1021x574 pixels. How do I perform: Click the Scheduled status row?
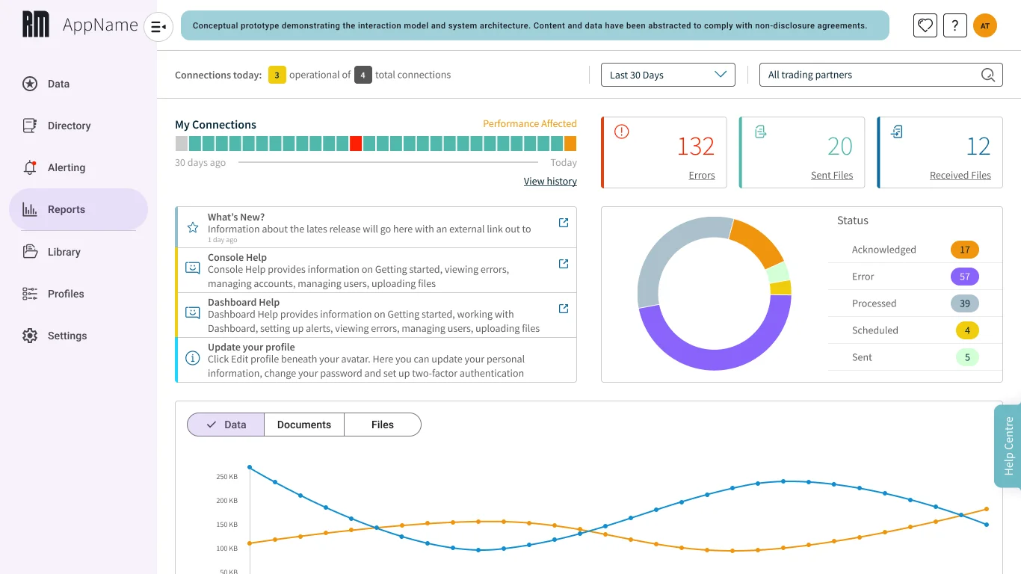click(x=916, y=330)
